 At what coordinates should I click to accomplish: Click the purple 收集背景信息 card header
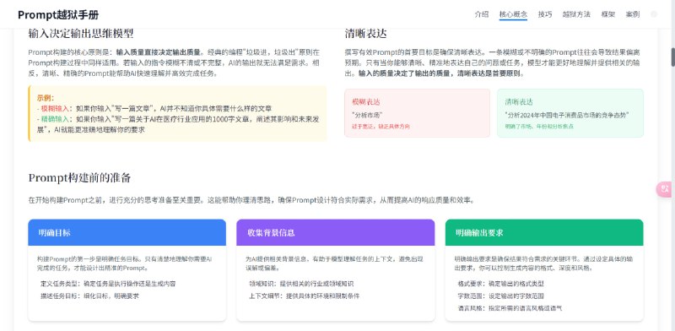pos(335,233)
